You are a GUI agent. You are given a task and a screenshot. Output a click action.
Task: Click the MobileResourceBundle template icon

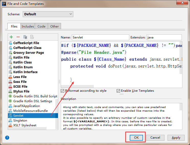[10, 111]
